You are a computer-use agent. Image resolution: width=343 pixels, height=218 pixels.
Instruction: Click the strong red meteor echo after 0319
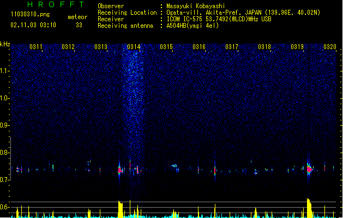309,169
